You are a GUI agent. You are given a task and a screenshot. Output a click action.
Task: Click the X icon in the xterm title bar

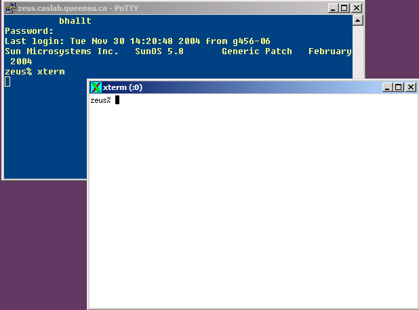pos(96,87)
